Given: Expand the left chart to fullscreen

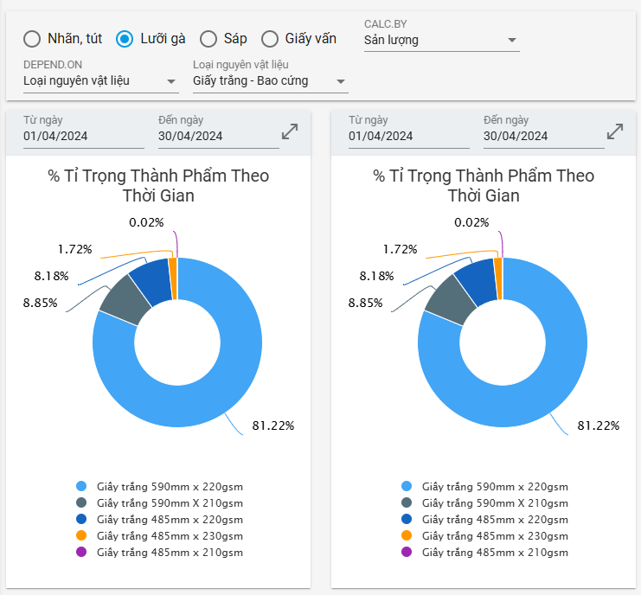Looking at the screenshot, I should 290,131.
